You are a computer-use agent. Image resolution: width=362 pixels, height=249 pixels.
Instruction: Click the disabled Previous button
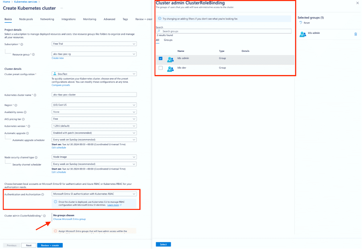coord(12,245)
